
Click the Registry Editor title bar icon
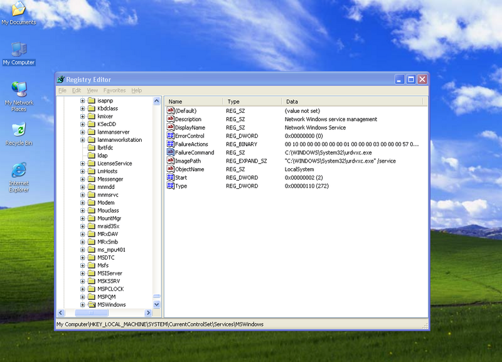coord(60,80)
